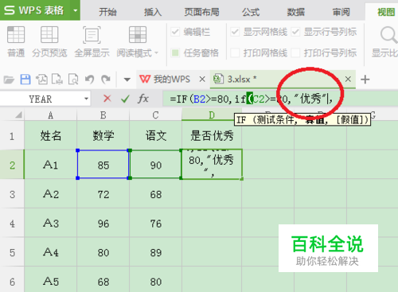Viewport: 398px width, 292px height.
Task: Click cell containing 姓名
Action: (50, 136)
